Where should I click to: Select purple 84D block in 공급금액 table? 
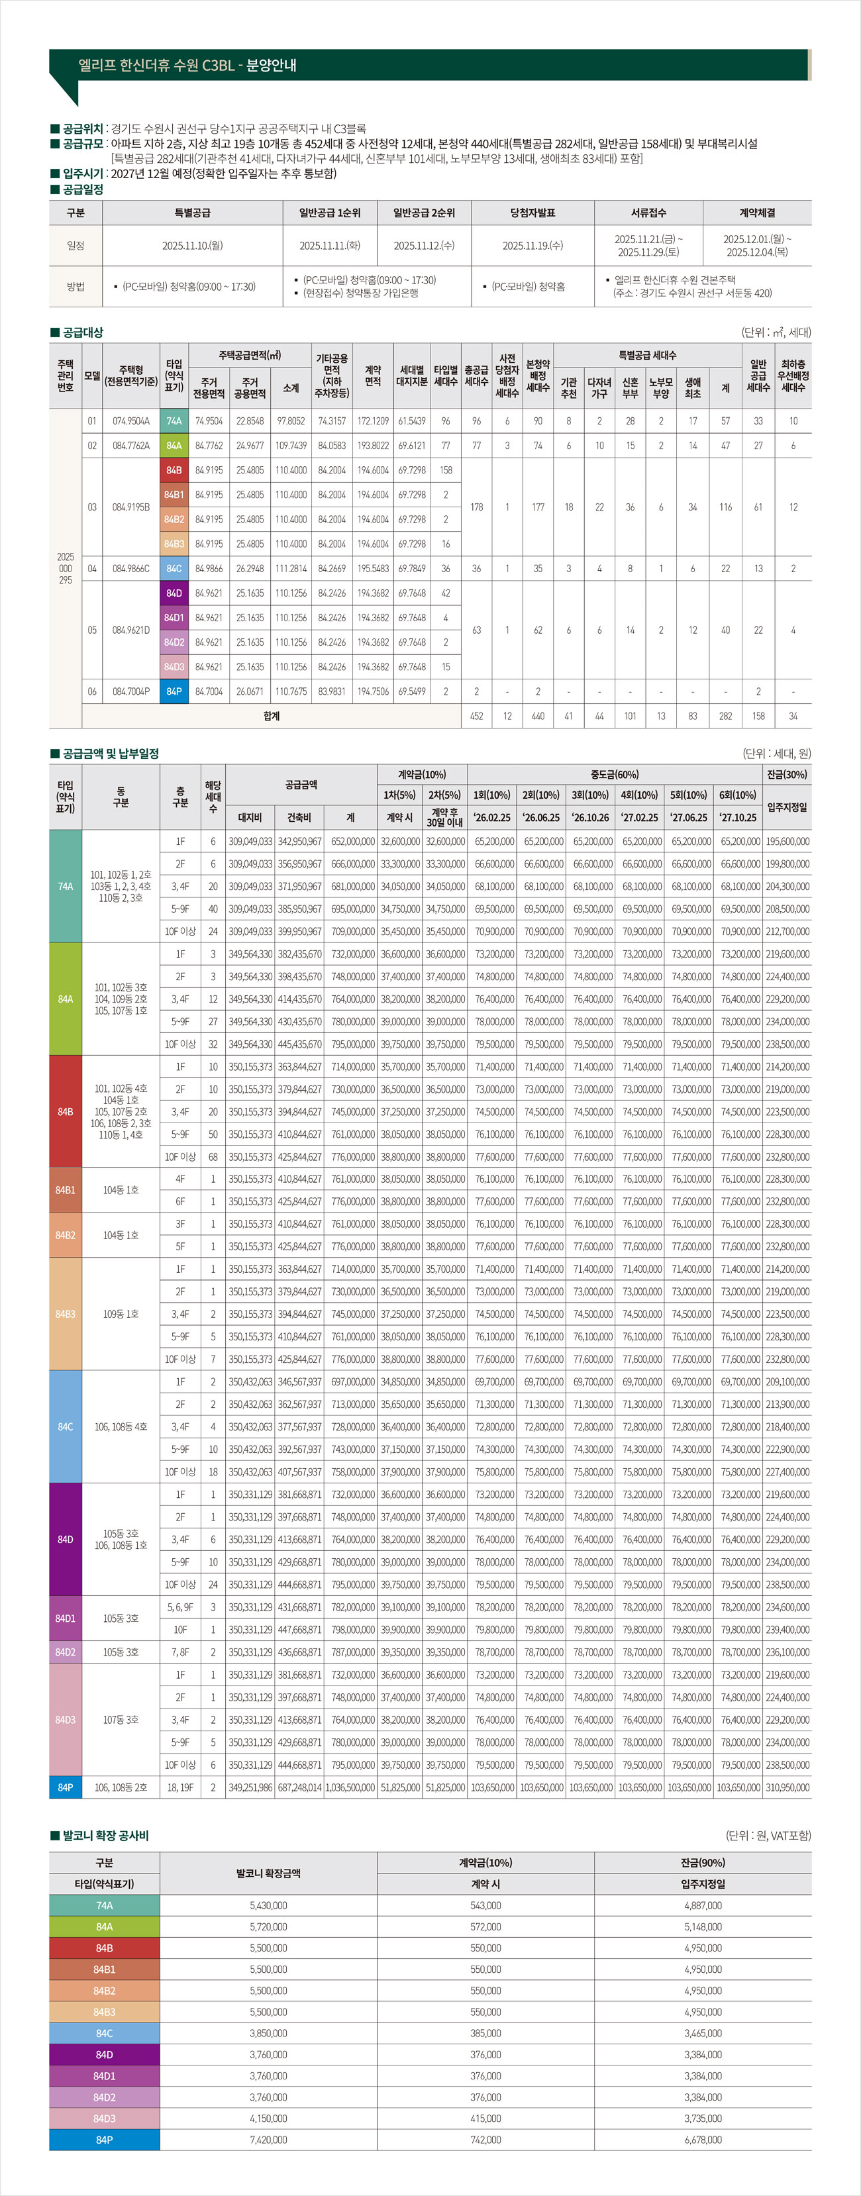point(66,1540)
